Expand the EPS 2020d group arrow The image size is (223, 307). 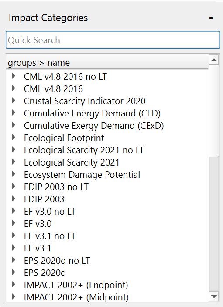point(14,272)
